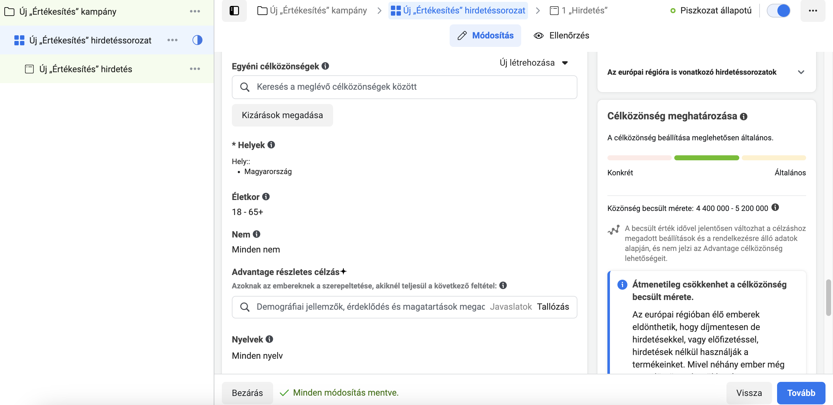833x405 pixels.
Task: Select Új „Értékesítés” hirdetéssorozat breadcrumb
Action: (458, 11)
